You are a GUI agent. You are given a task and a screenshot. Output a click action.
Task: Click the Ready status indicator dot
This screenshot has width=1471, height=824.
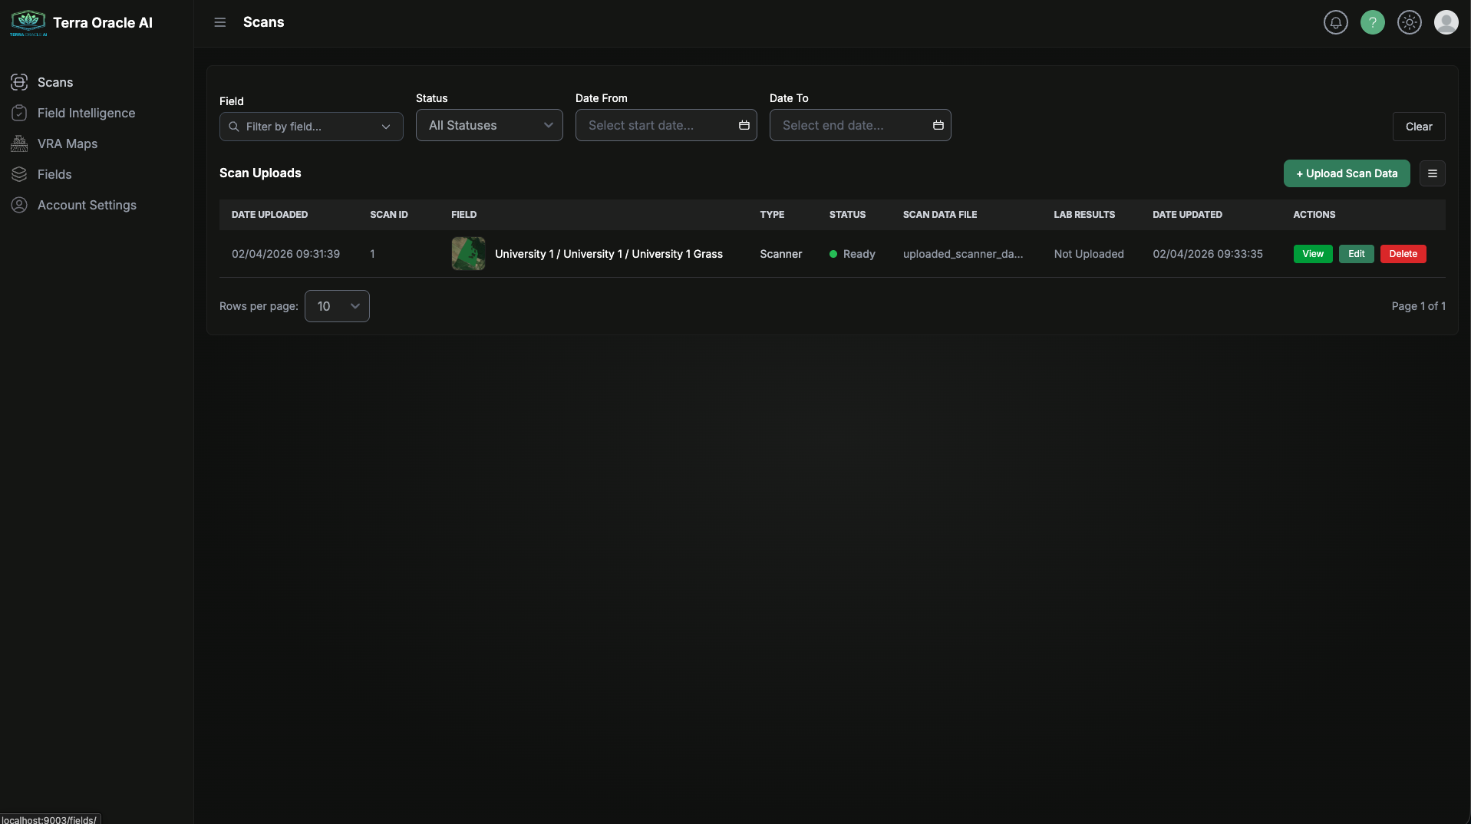(832, 254)
